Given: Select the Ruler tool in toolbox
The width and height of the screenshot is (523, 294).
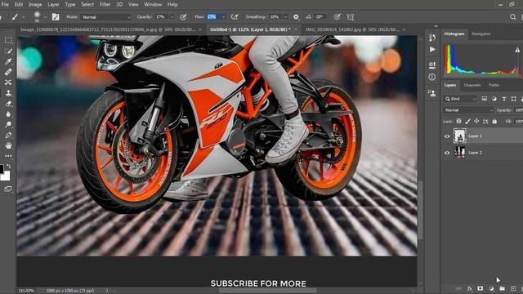Looking at the screenshot, I should [8, 72].
